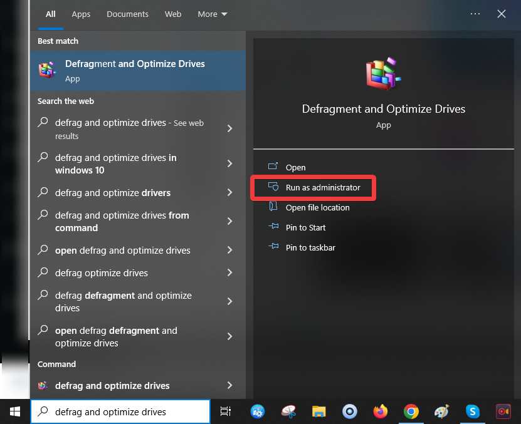
Task: Click search icon beside 'open defrag and optimize drives'
Action: tap(43, 249)
